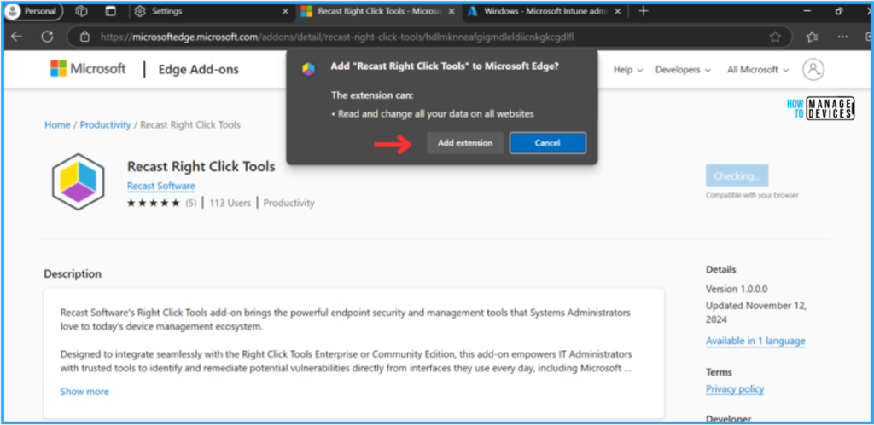Expand the All Microsoft dropdown

pos(758,70)
